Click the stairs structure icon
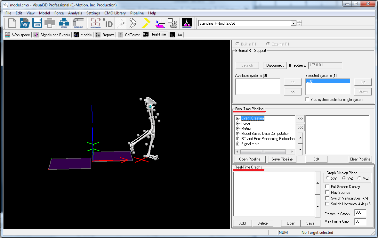The width and height of the screenshot is (378, 238). 173,23
